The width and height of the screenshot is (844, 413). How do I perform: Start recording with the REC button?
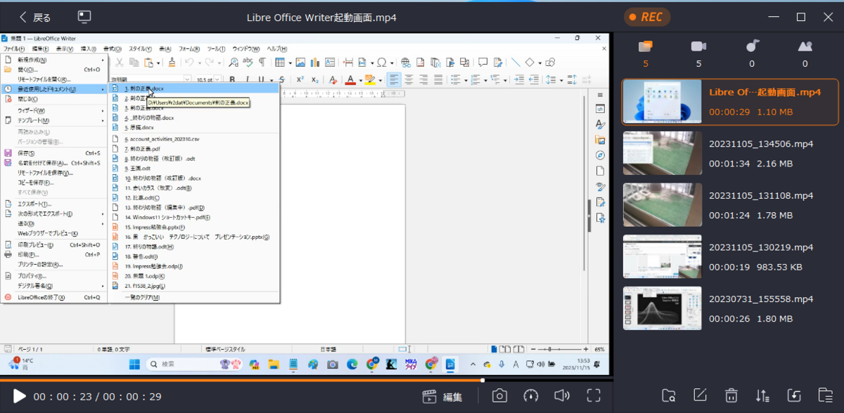(646, 17)
